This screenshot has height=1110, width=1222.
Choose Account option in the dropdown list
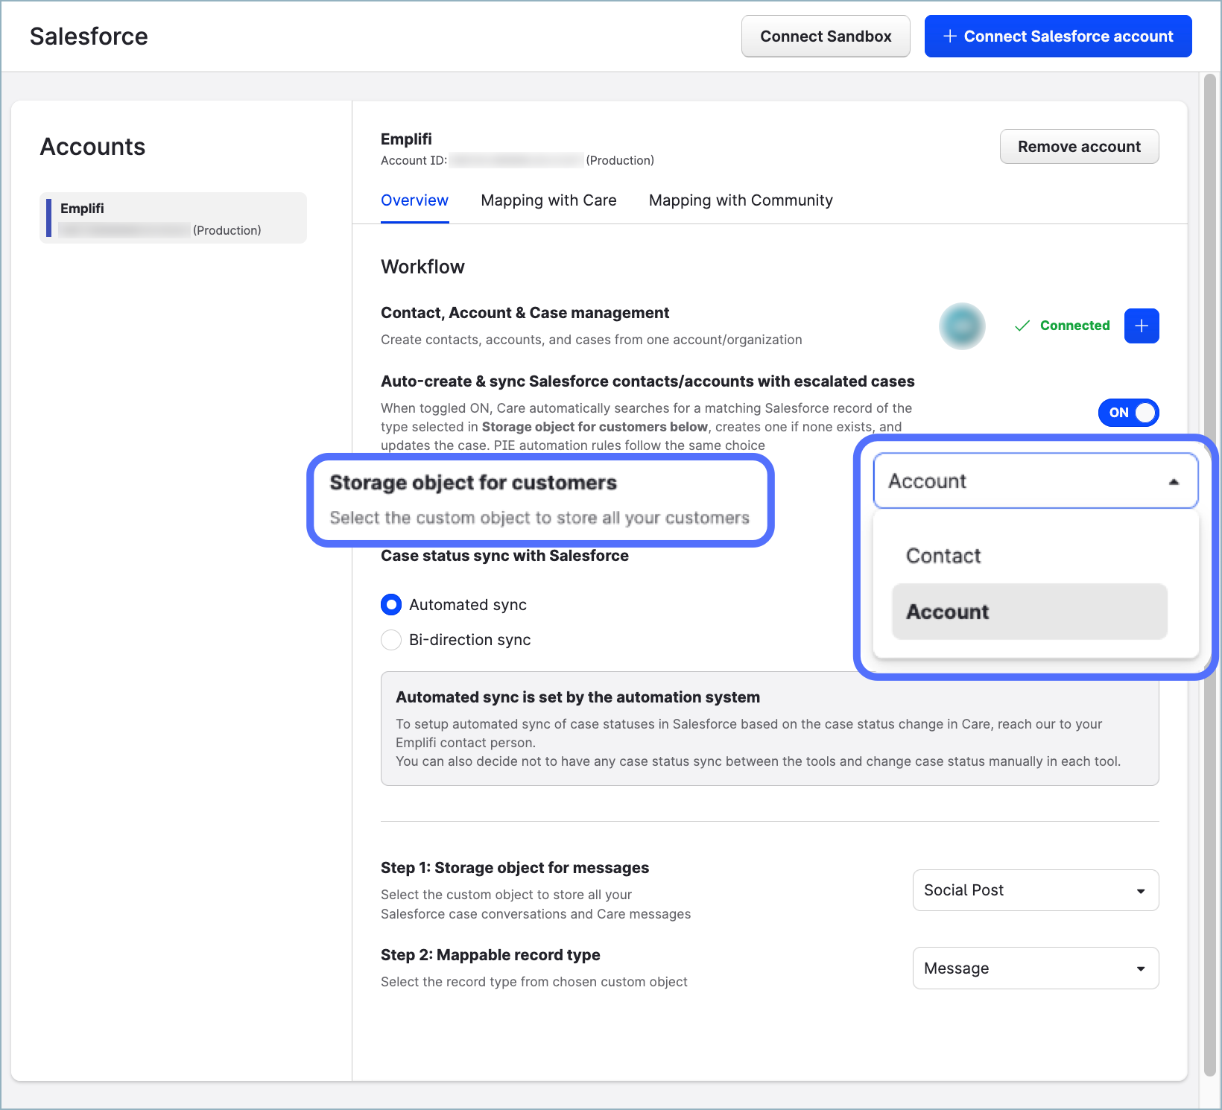[x=1028, y=612]
